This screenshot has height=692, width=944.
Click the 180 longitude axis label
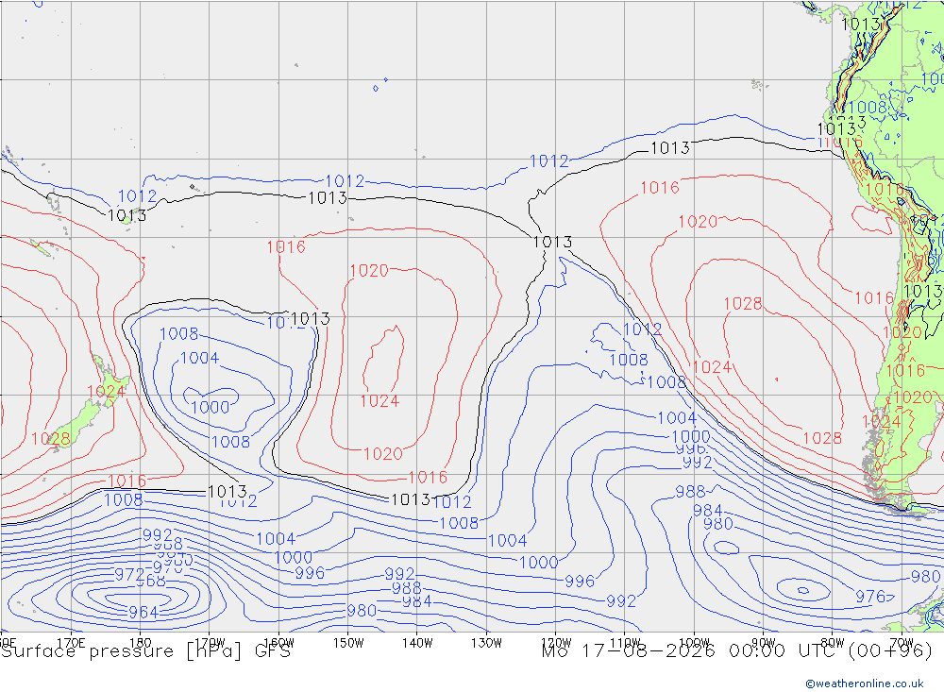coord(141,643)
